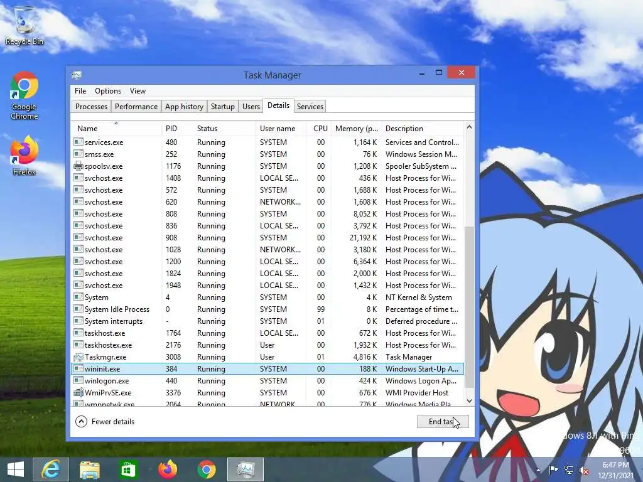Open network tray icon
Image resolution: width=643 pixels, height=482 pixels.
569,470
